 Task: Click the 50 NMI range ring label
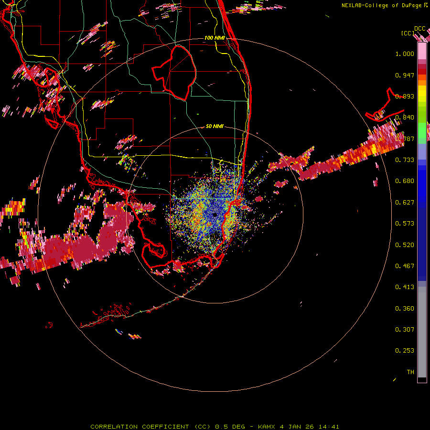215,126
